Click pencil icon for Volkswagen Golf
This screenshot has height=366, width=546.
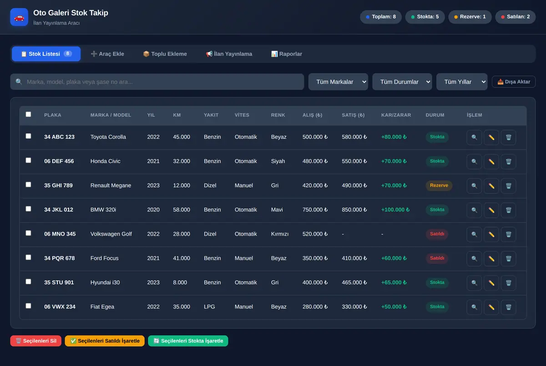(x=491, y=234)
